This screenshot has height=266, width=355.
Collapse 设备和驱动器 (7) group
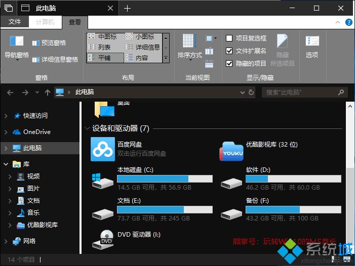[x=87, y=128]
